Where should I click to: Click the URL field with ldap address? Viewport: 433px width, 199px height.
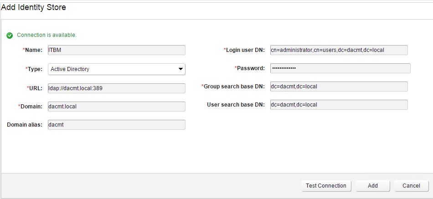pos(117,88)
